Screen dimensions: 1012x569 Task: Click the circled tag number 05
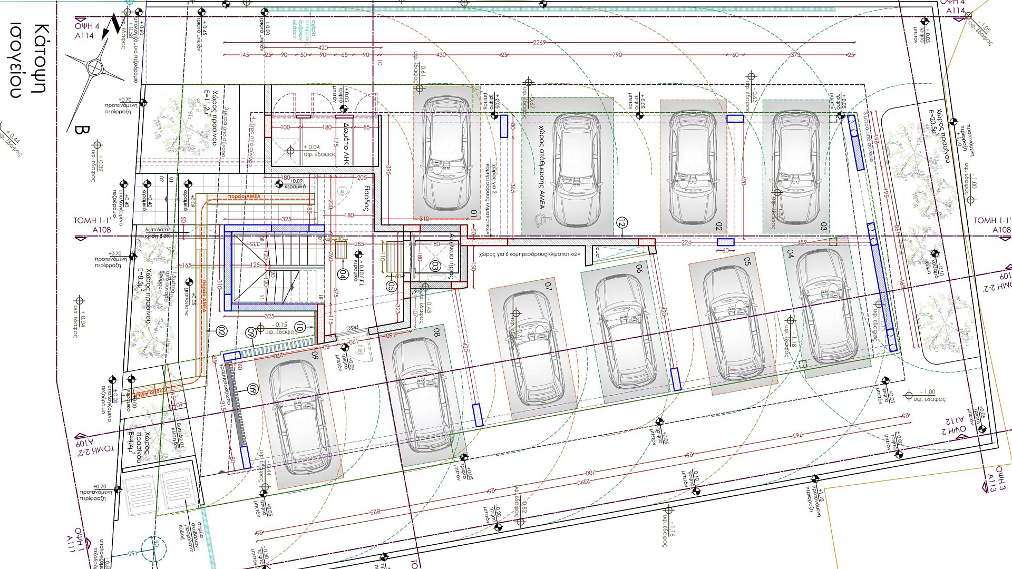coord(391,286)
